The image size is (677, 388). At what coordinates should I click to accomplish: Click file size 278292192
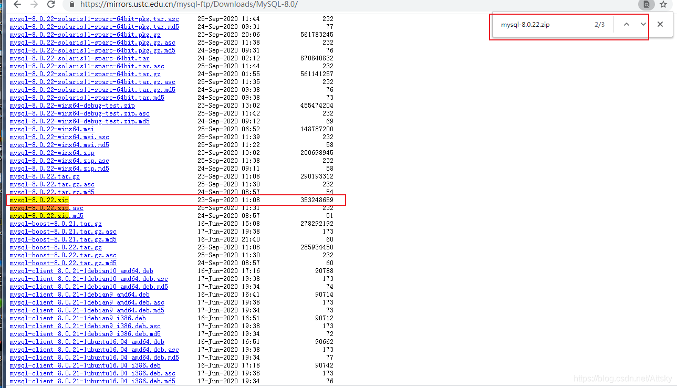click(x=317, y=224)
